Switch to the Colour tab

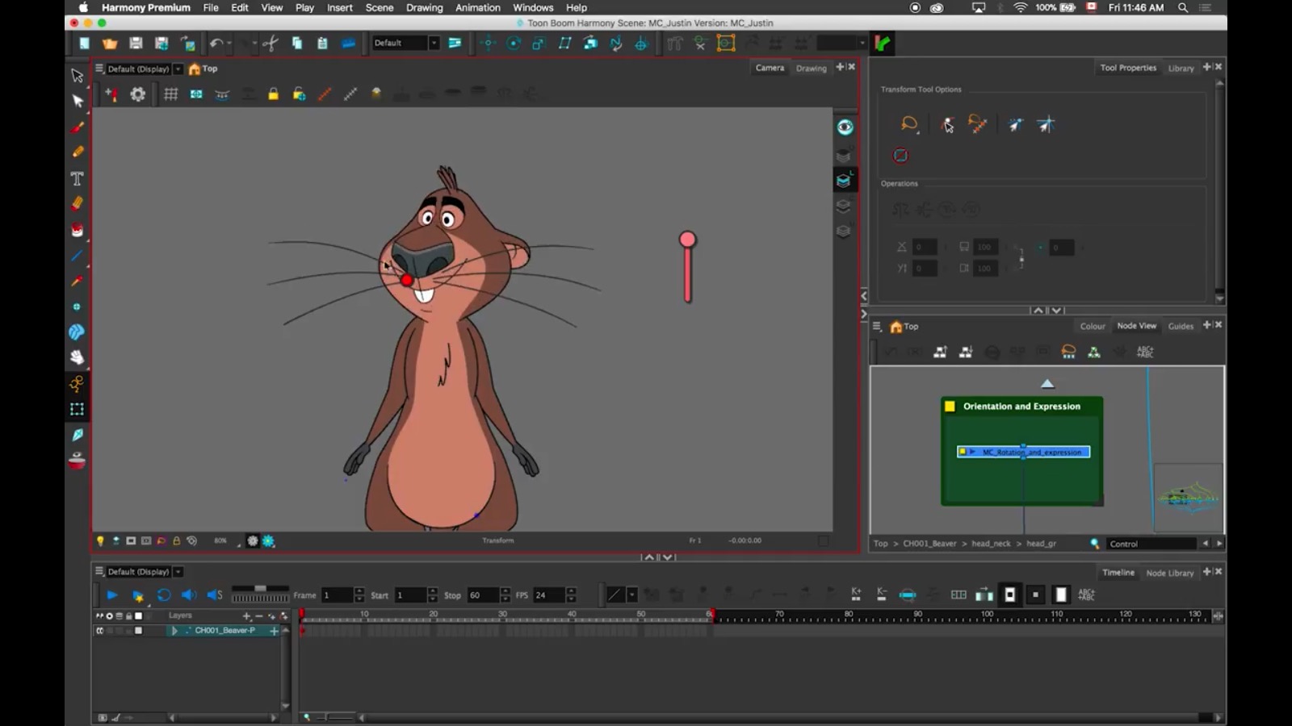tap(1093, 327)
